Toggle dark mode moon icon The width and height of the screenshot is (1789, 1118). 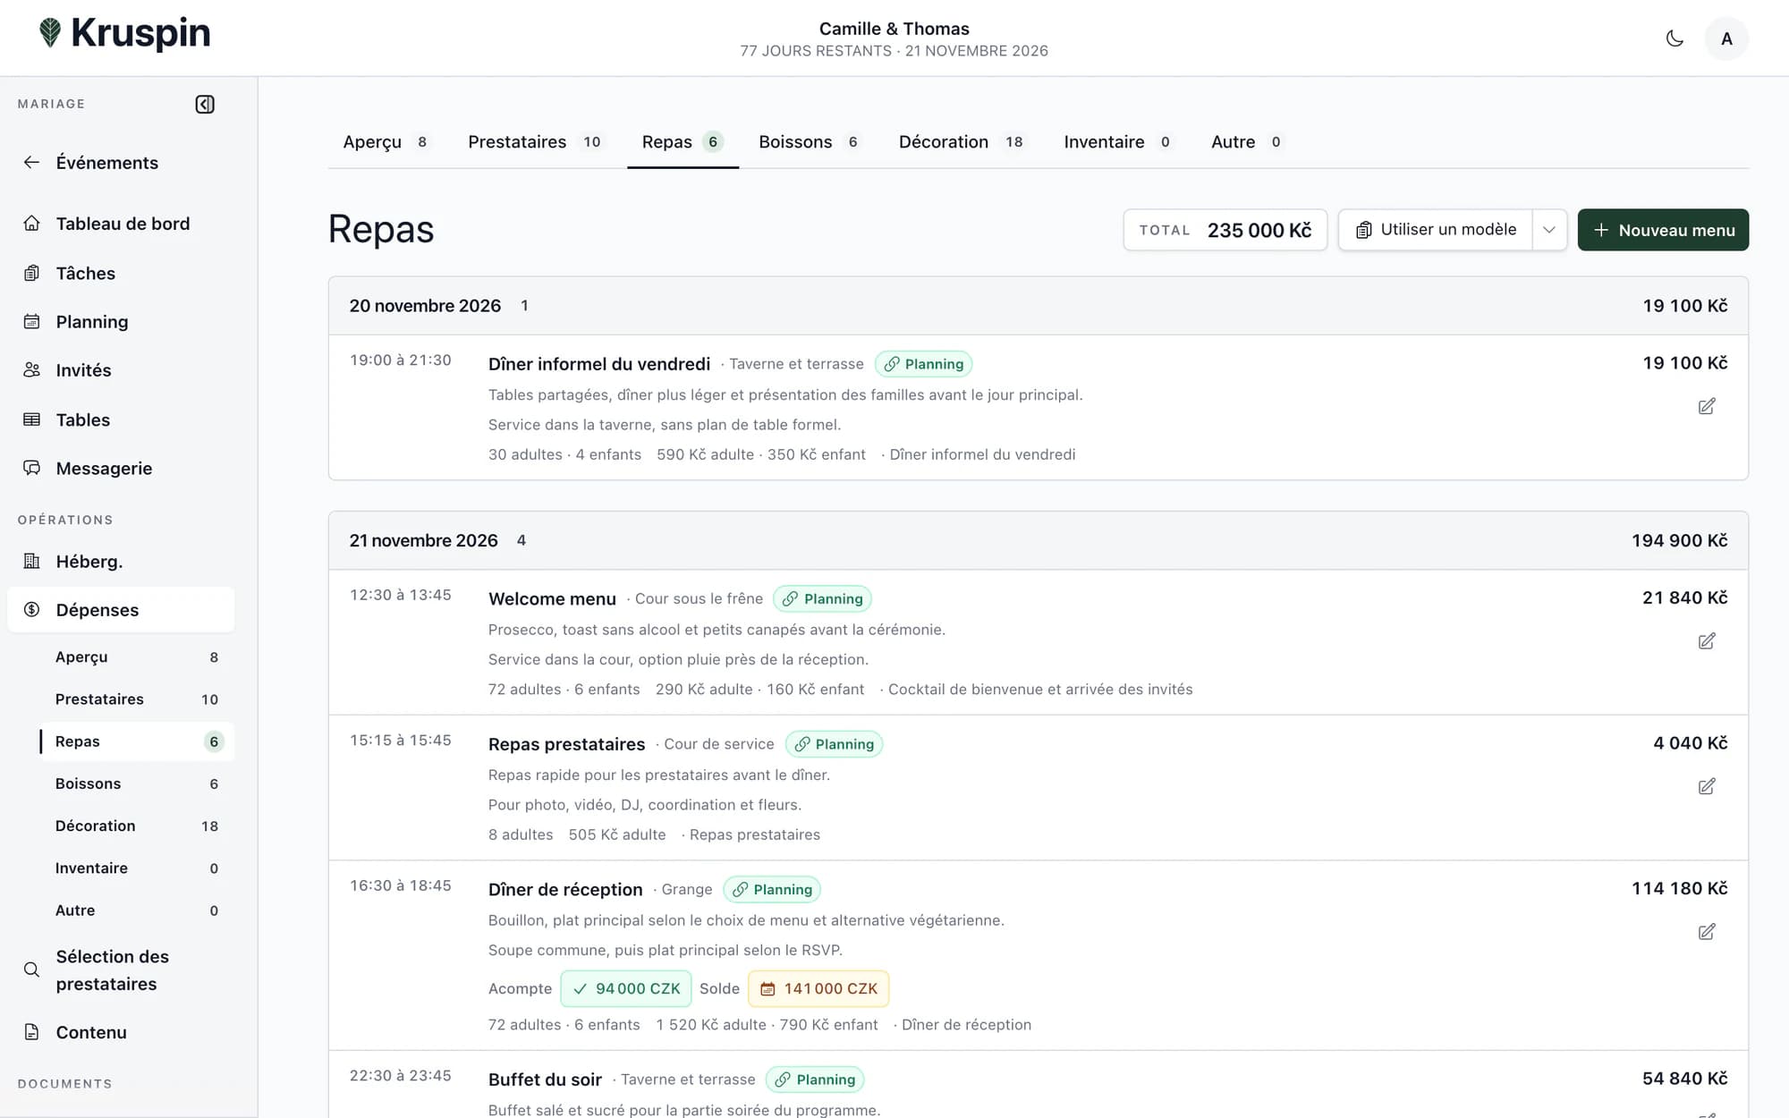click(x=1675, y=38)
